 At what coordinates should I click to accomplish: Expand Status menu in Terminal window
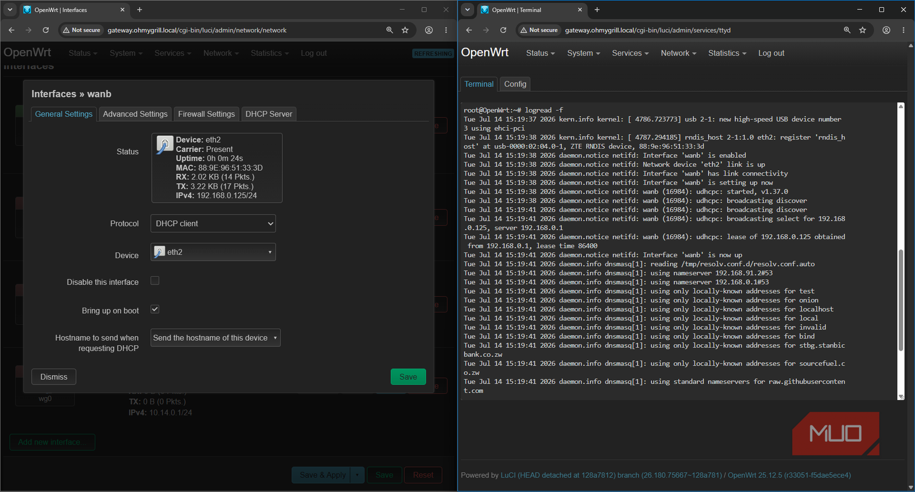tap(540, 53)
